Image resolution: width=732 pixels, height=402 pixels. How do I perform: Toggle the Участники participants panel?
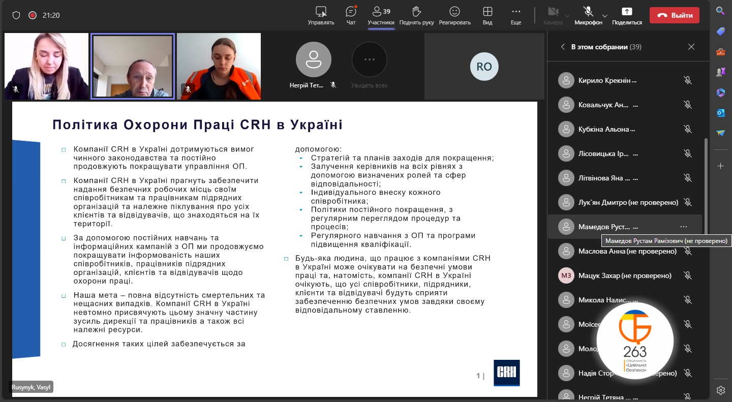click(x=381, y=15)
